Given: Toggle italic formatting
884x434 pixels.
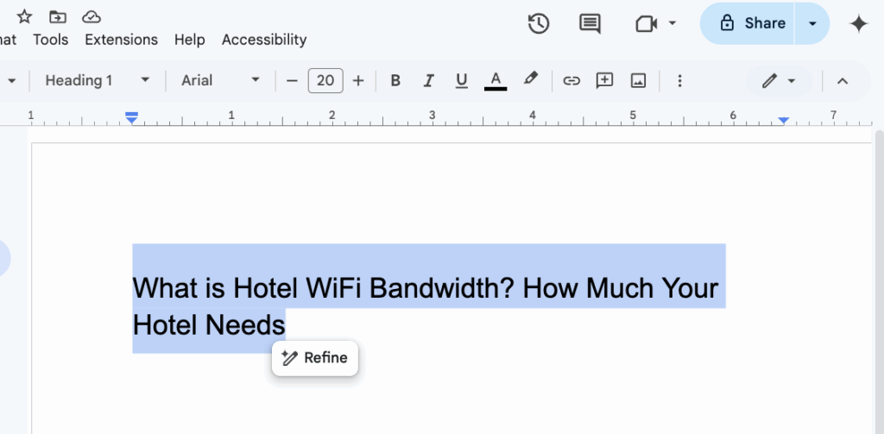Looking at the screenshot, I should 428,80.
